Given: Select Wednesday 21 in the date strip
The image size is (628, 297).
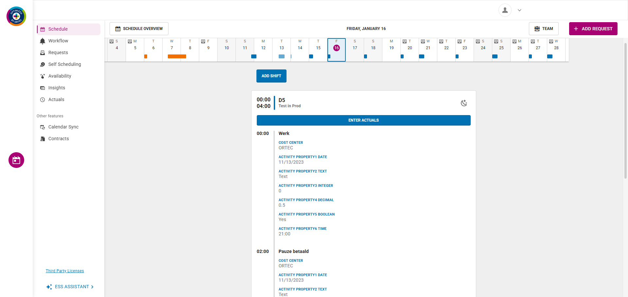Looking at the screenshot, I should click(x=428, y=50).
